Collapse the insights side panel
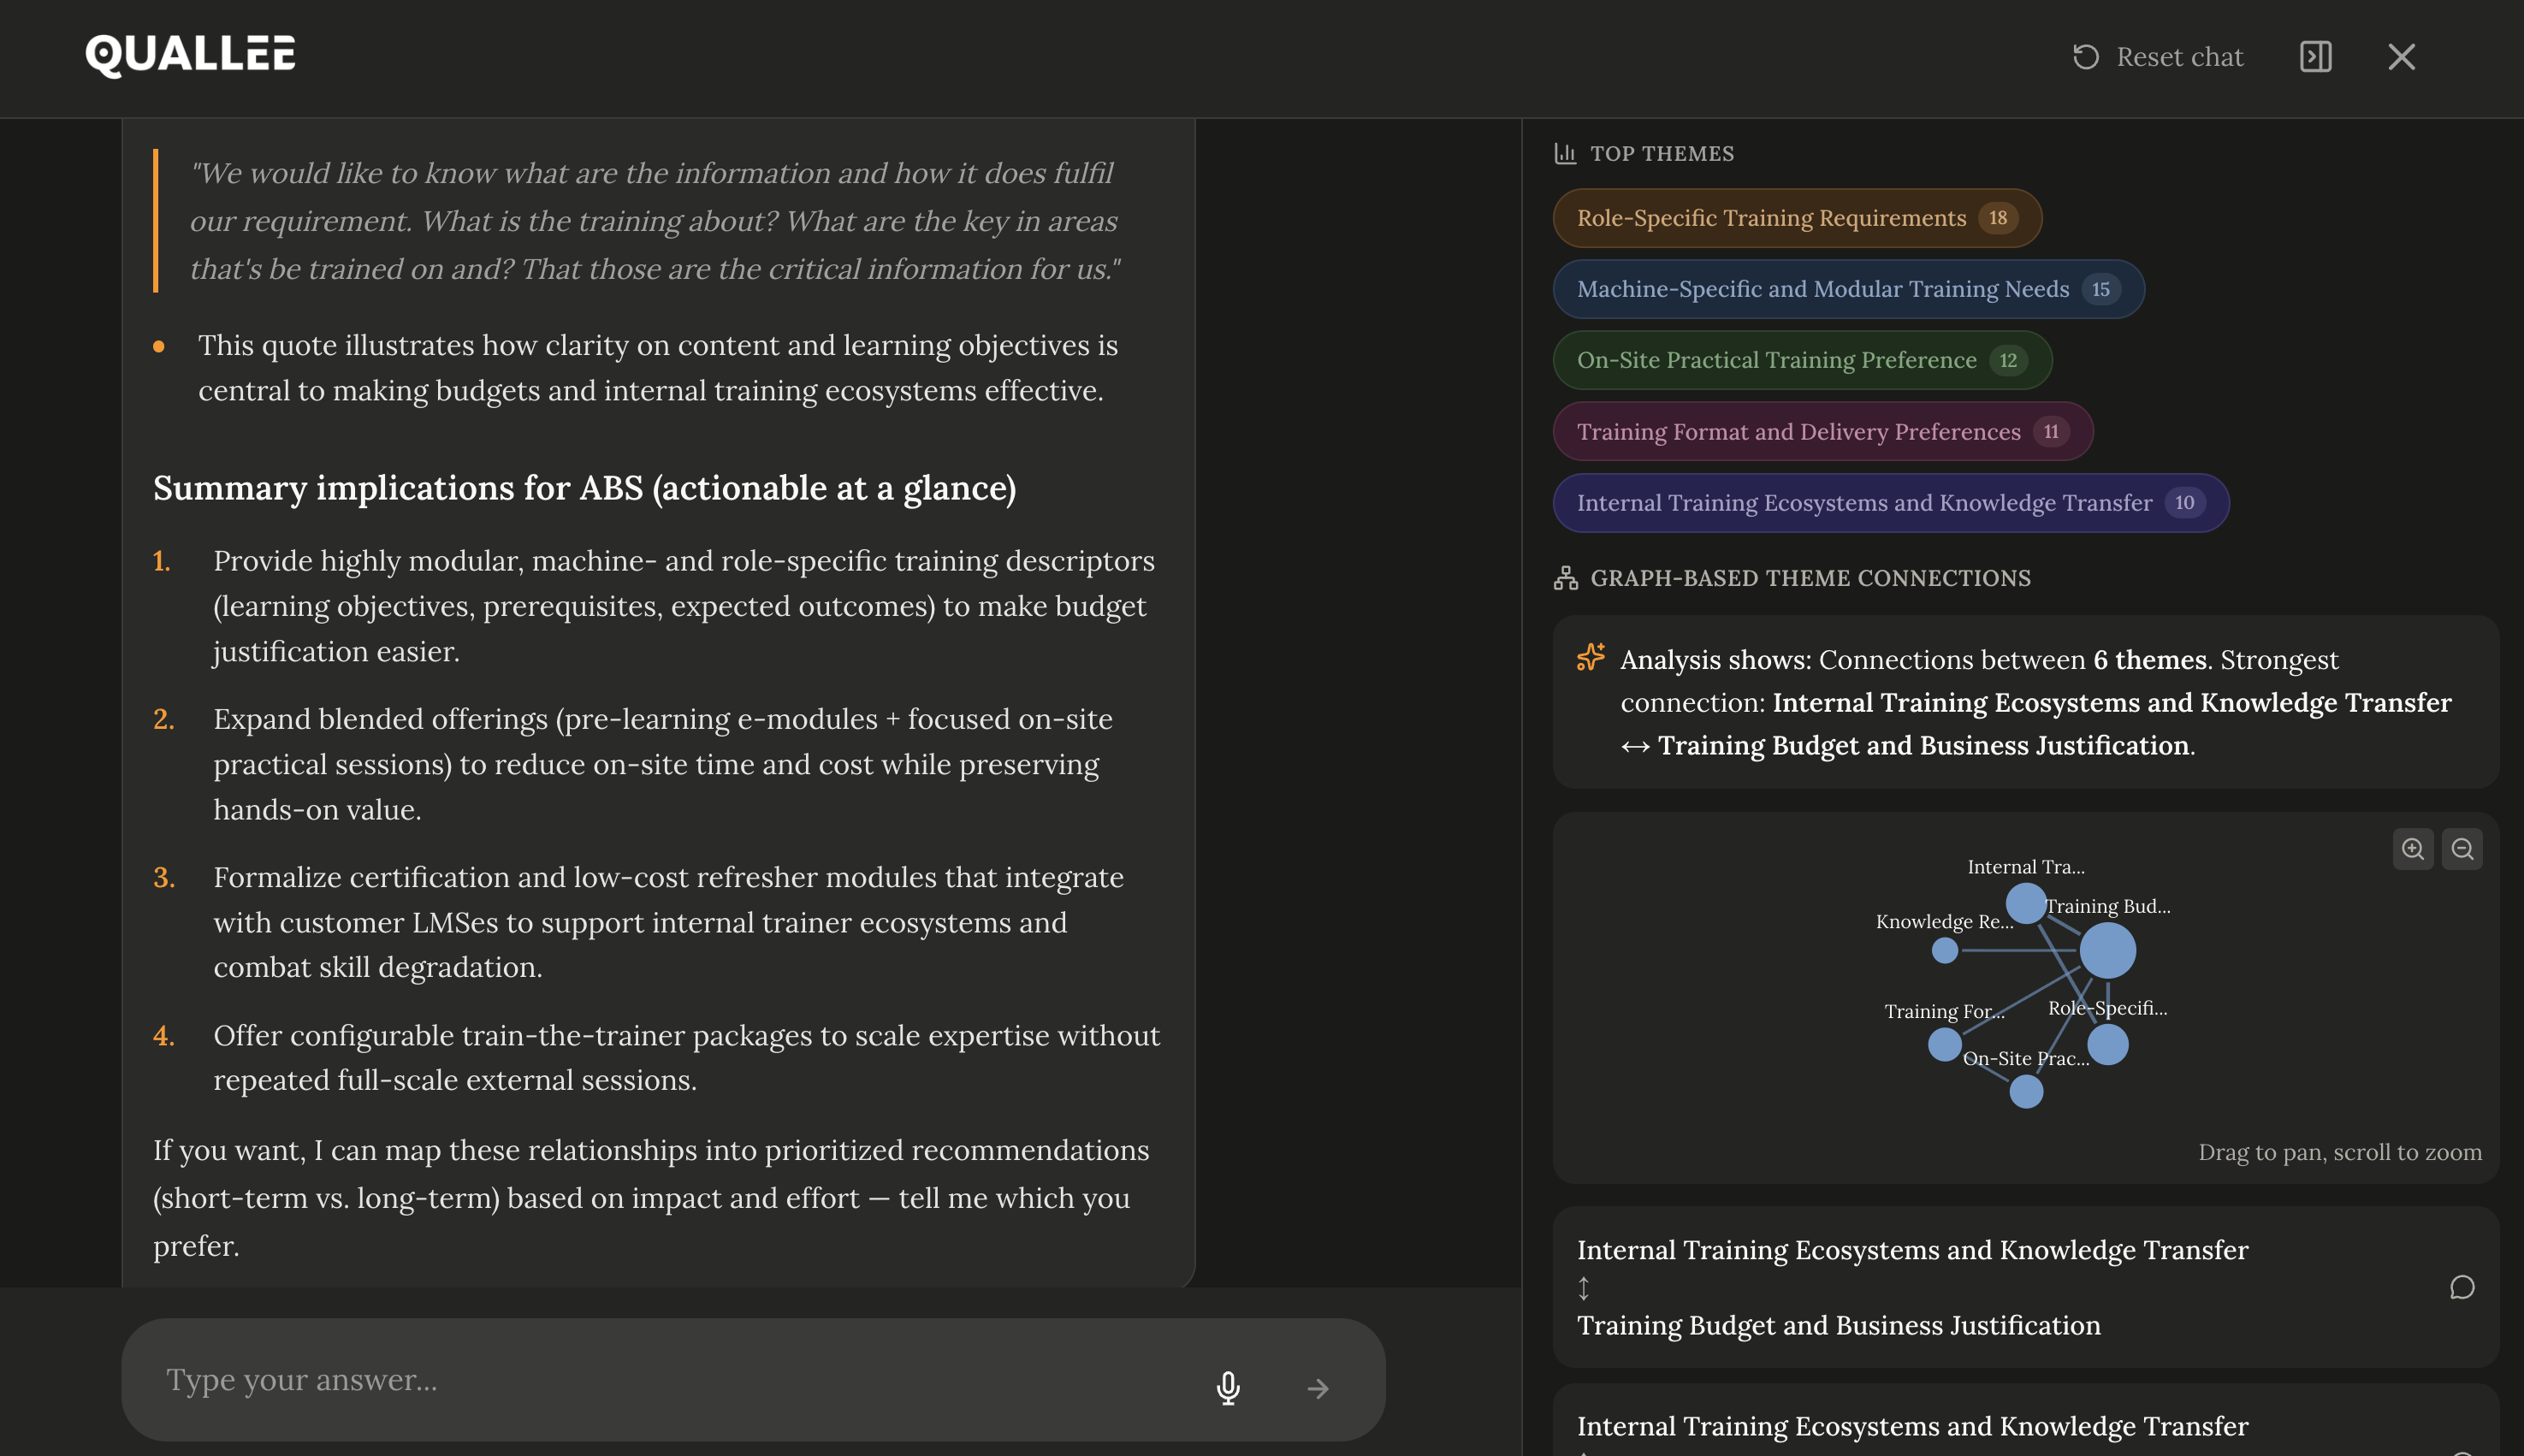2524x1456 pixels. point(2317,57)
